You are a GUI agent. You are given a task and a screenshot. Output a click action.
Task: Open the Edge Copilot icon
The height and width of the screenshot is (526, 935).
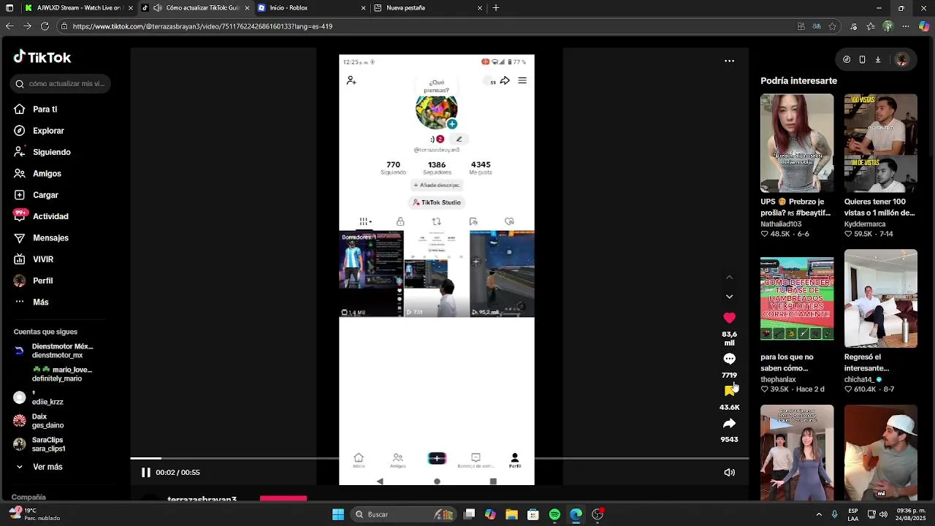coord(924,26)
